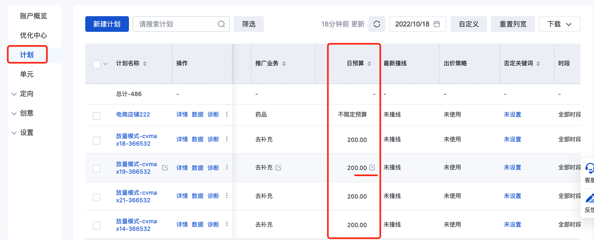The image size is (594, 240).
Task: Sort by 计划名称 column arrows
Action: [145, 64]
